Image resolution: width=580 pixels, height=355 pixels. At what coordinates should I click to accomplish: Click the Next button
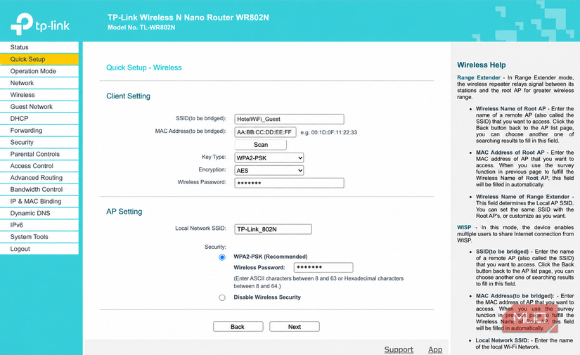tap(295, 326)
